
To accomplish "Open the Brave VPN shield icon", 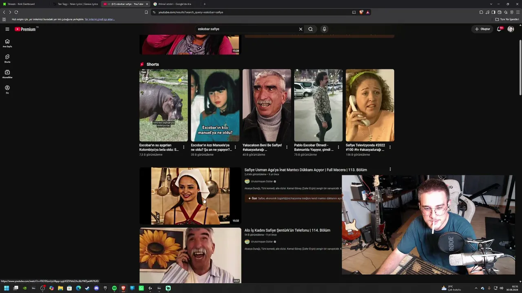I will tap(512, 12).
